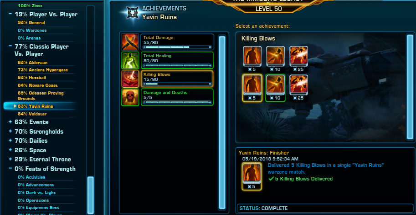The image size is (416, 215).
Task: Click the Total Damage progress bar
Action: (x=177, y=47)
